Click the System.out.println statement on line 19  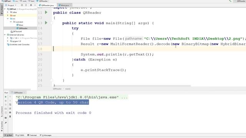coord(117,54)
